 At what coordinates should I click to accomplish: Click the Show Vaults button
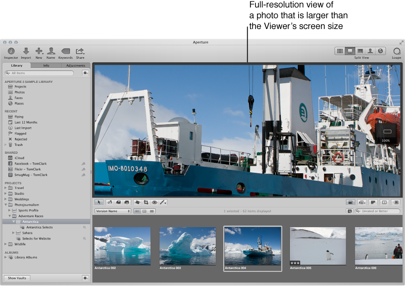coord(17,278)
